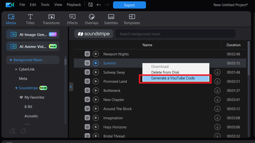
Task: Open the View menu
Action: [x=58, y=5]
